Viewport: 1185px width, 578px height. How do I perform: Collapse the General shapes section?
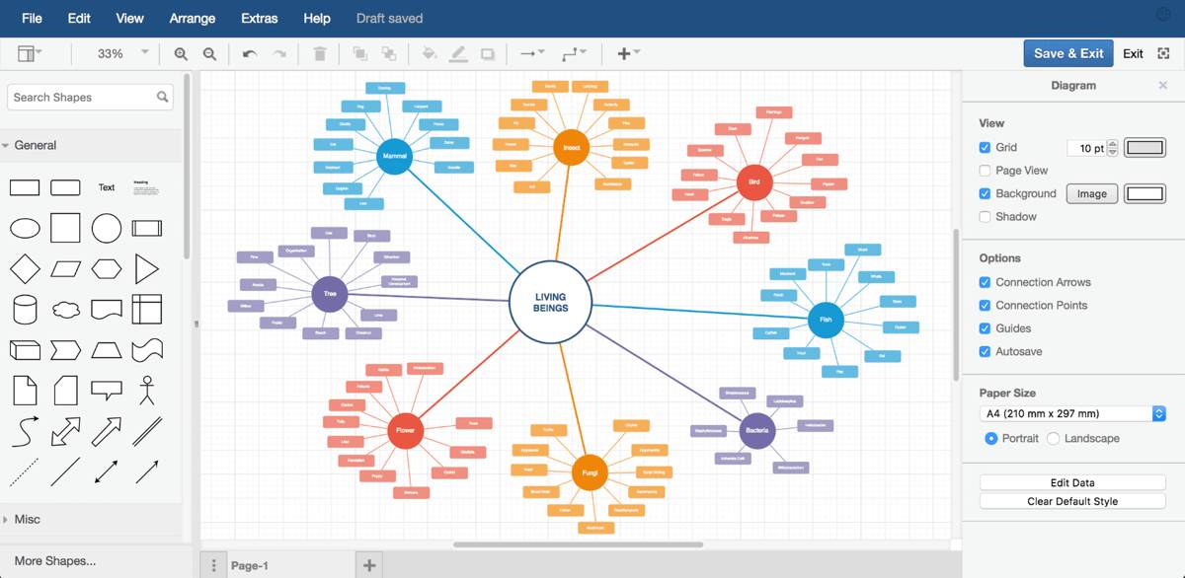pos(91,145)
